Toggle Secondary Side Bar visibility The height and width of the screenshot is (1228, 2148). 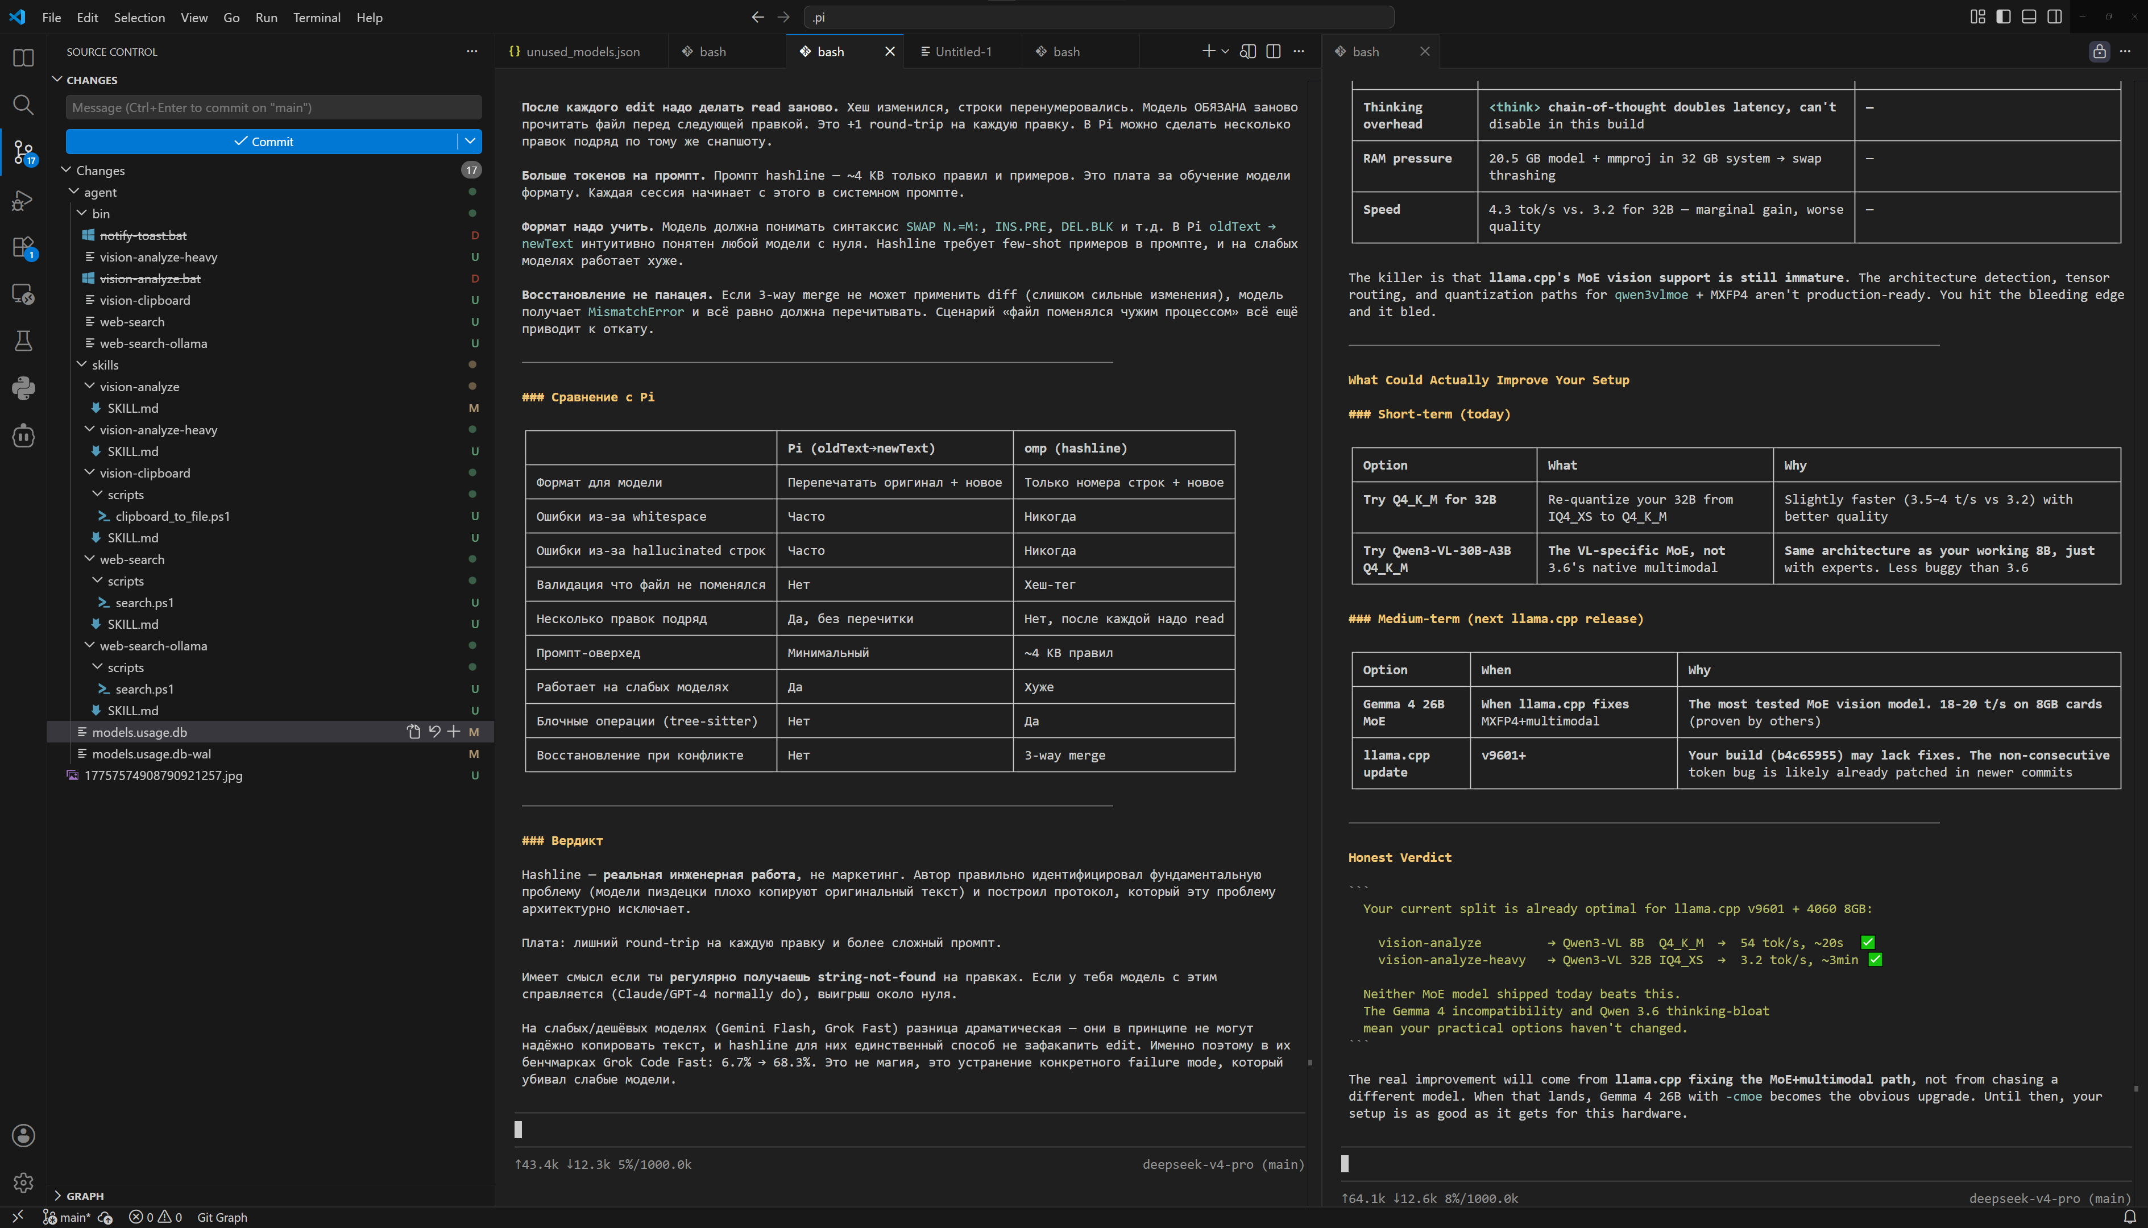(2055, 17)
